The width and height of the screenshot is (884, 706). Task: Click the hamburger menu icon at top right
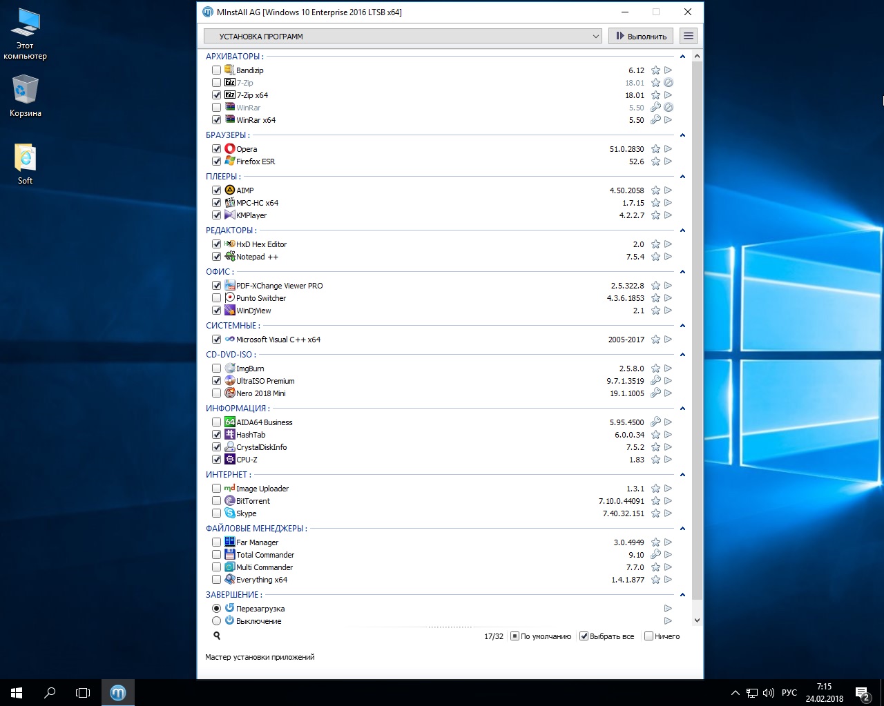tap(688, 36)
